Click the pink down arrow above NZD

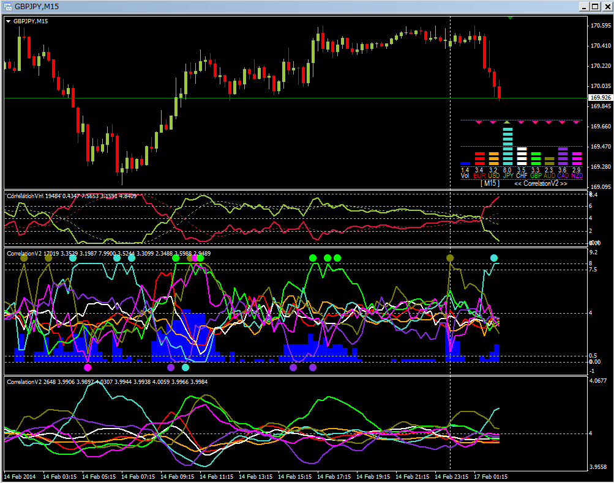[576, 122]
